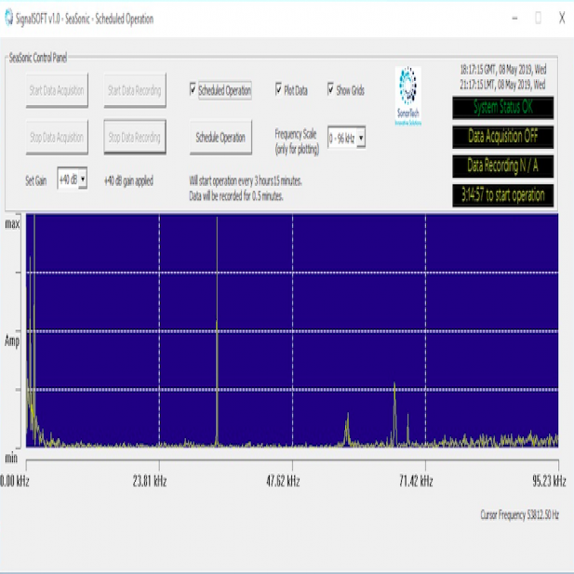Screen dimensions: 574x574
Task: Click the 'Cursor Frequency' readout
Action: 519,514
